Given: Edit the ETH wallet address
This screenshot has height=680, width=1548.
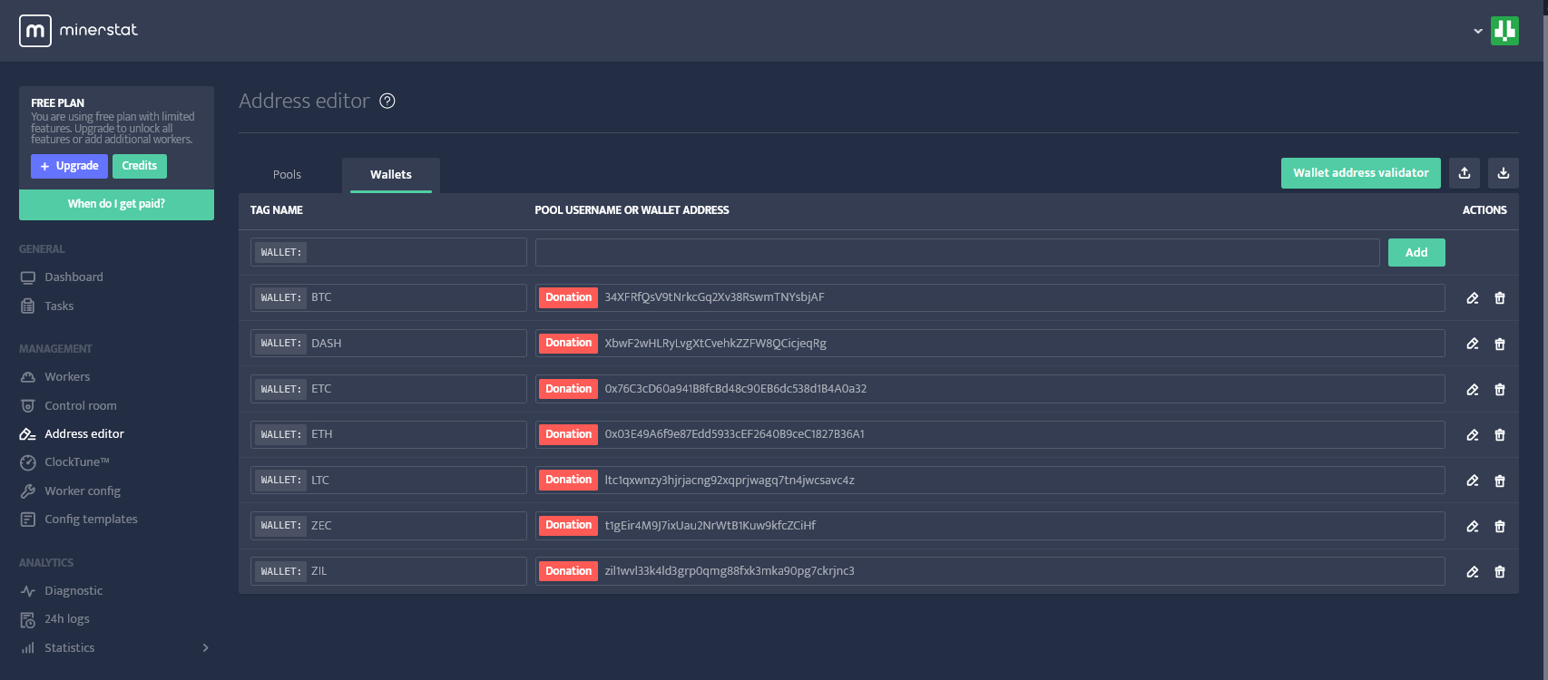Looking at the screenshot, I should point(1473,435).
